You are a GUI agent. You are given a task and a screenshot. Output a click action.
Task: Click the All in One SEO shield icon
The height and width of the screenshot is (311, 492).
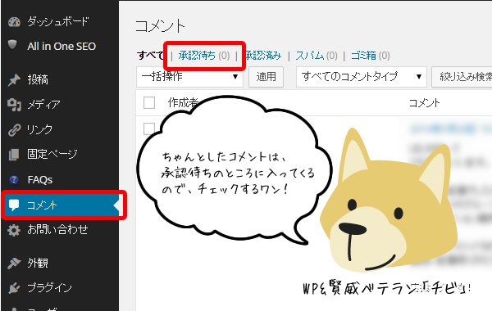[x=12, y=44]
